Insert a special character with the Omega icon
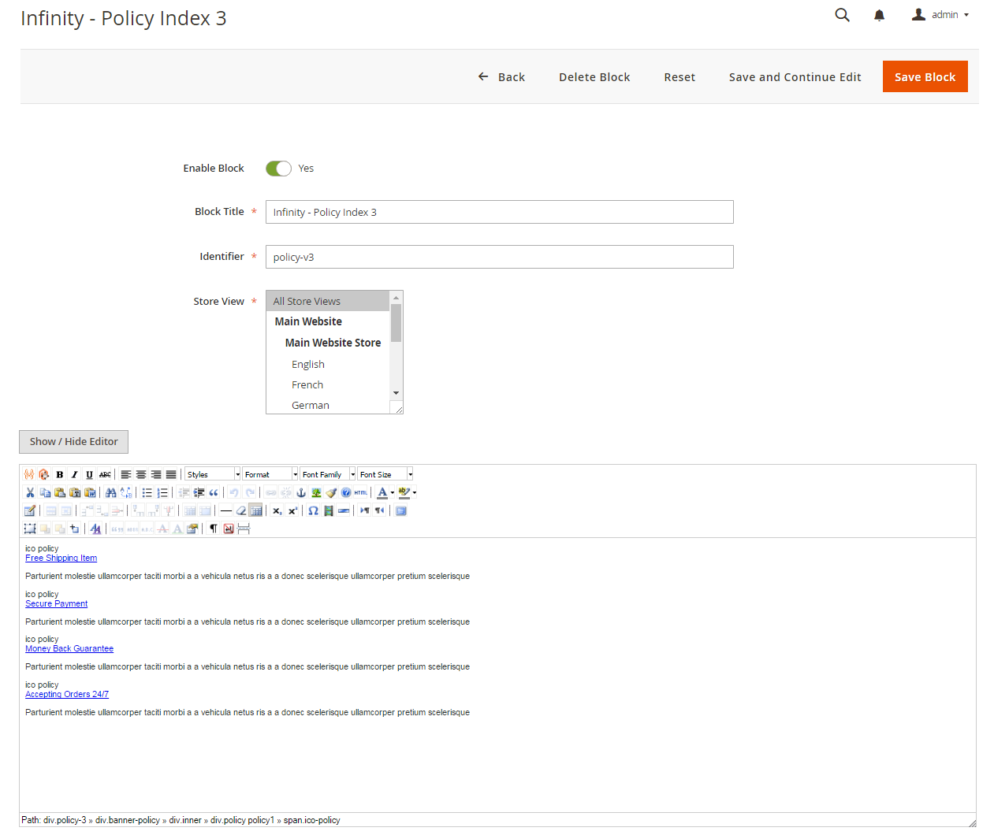994x835 pixels. 313,510
